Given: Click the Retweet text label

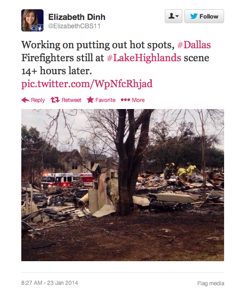Looking at the screenshot, I should pos(71,100).
